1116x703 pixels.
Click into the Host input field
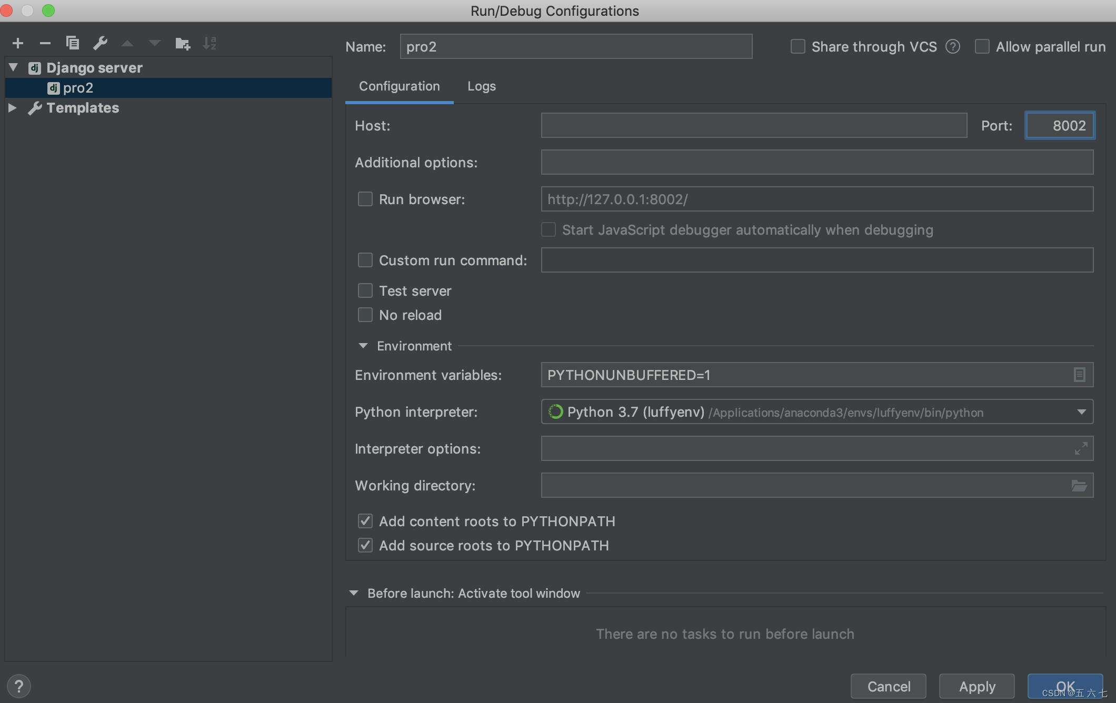[754, 125]
